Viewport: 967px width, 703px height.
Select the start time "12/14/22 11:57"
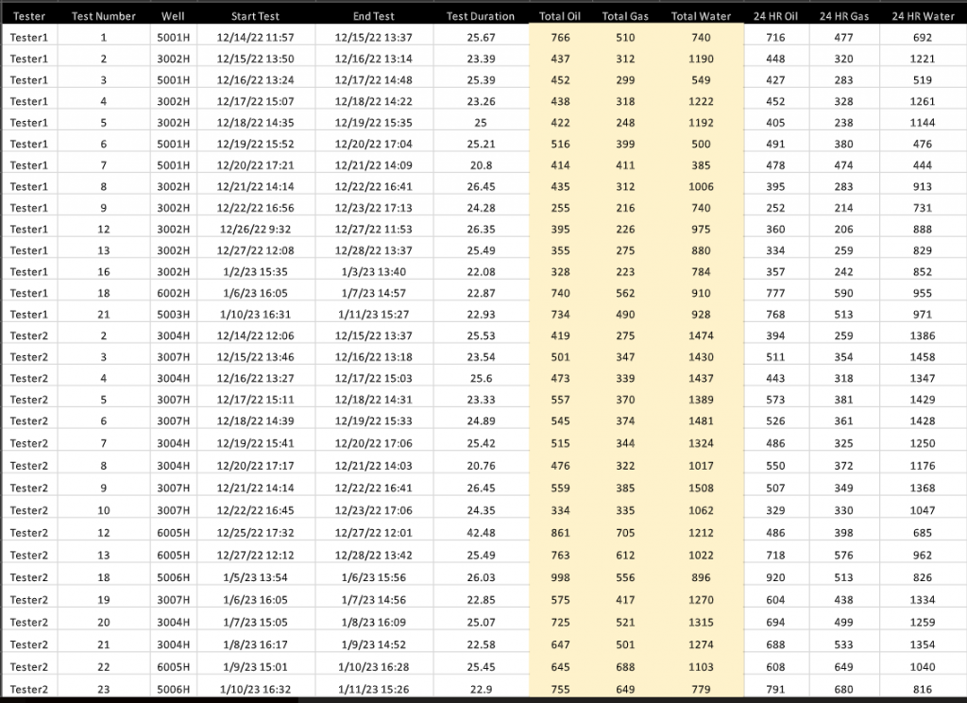point(255,38)
